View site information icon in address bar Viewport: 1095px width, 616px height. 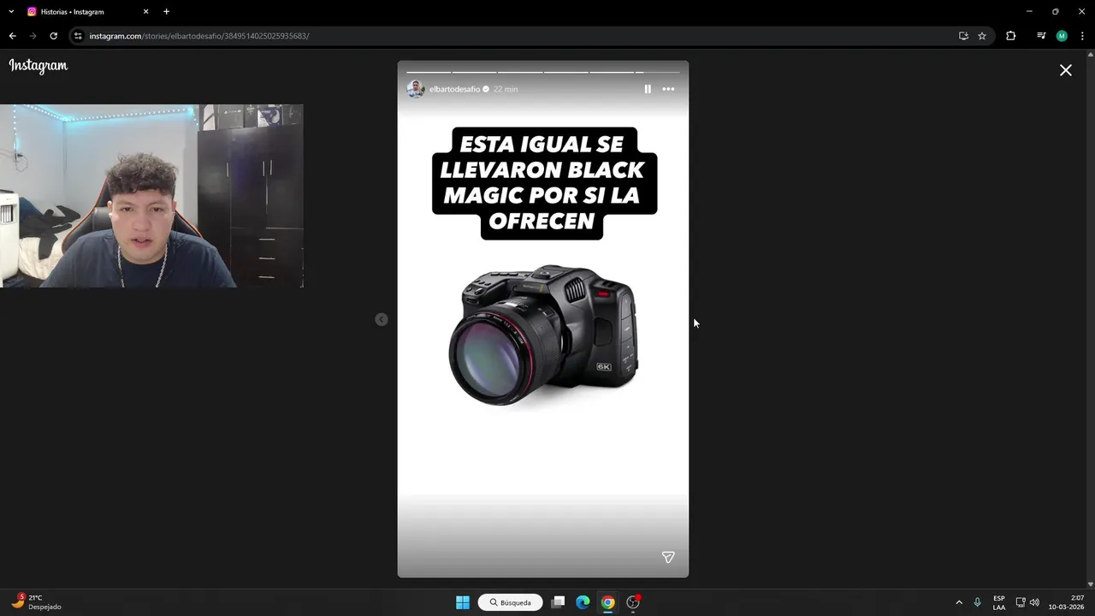[78, 36]
